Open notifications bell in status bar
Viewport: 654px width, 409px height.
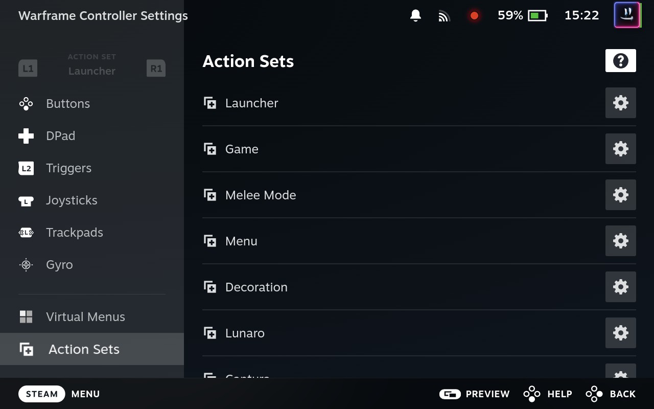pyautogui.click(x=415, y=15)
